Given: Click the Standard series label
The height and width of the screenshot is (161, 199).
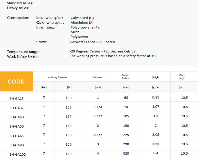Looking at the screenshot, I should pyautogui.click(x=20, y=3).
